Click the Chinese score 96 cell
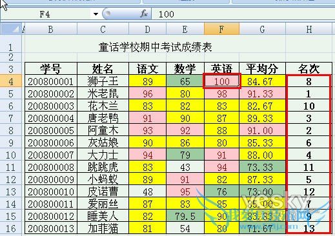Screen dimensions: 335x236 [x=147, y=93]
